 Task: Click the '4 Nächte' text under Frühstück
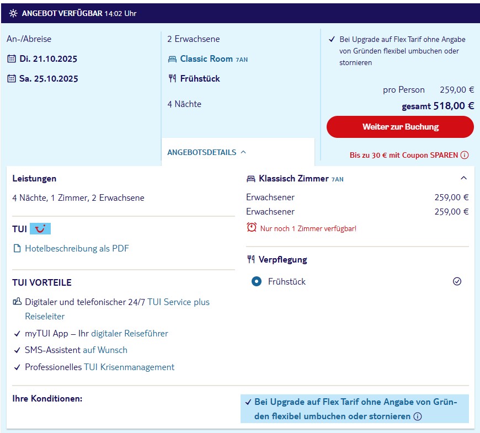pyautogui.click(x=184, y=104)
